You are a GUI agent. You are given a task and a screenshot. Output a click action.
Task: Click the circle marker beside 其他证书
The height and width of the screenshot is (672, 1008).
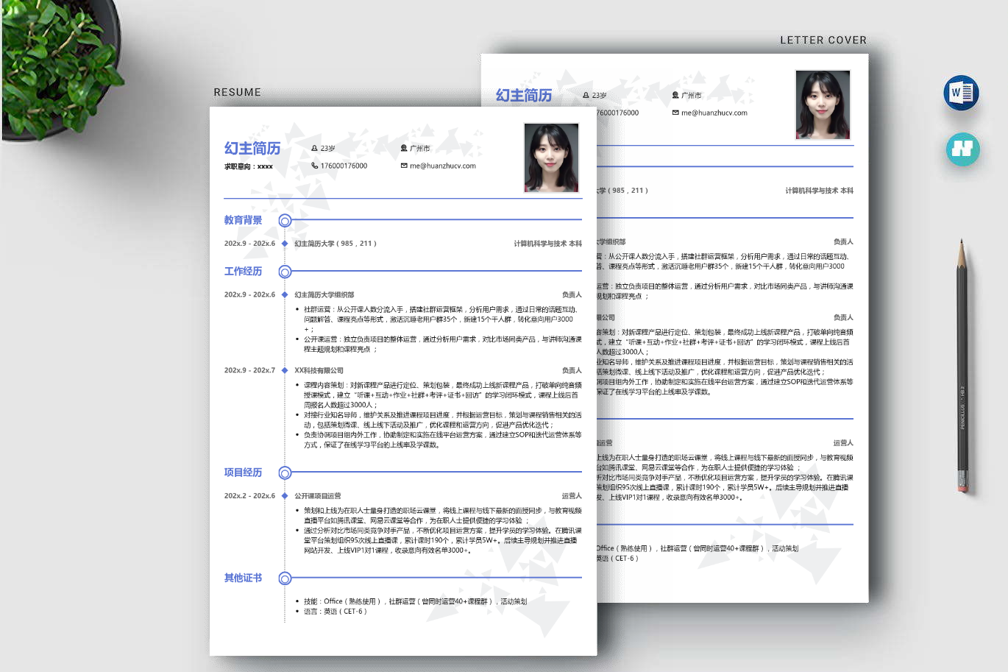(x=285, y=579)
